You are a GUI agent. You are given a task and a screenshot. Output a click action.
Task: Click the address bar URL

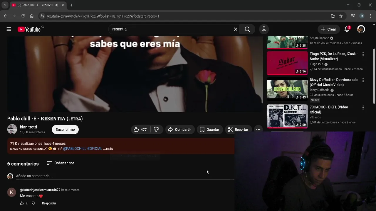(103, 16)
